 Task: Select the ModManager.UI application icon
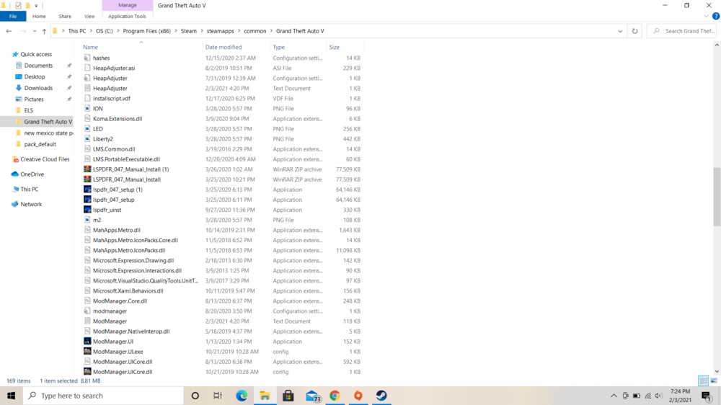(x=87, y=342)
